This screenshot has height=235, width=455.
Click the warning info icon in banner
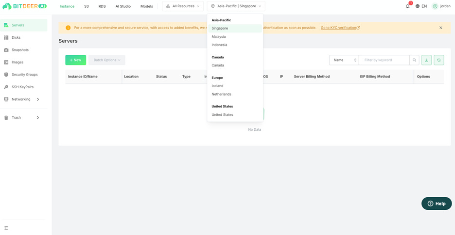click(x=68, y=28)
